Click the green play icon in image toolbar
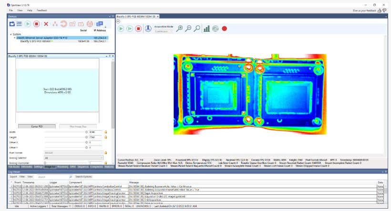Screen dimensions: 391x211 (121, 29)
